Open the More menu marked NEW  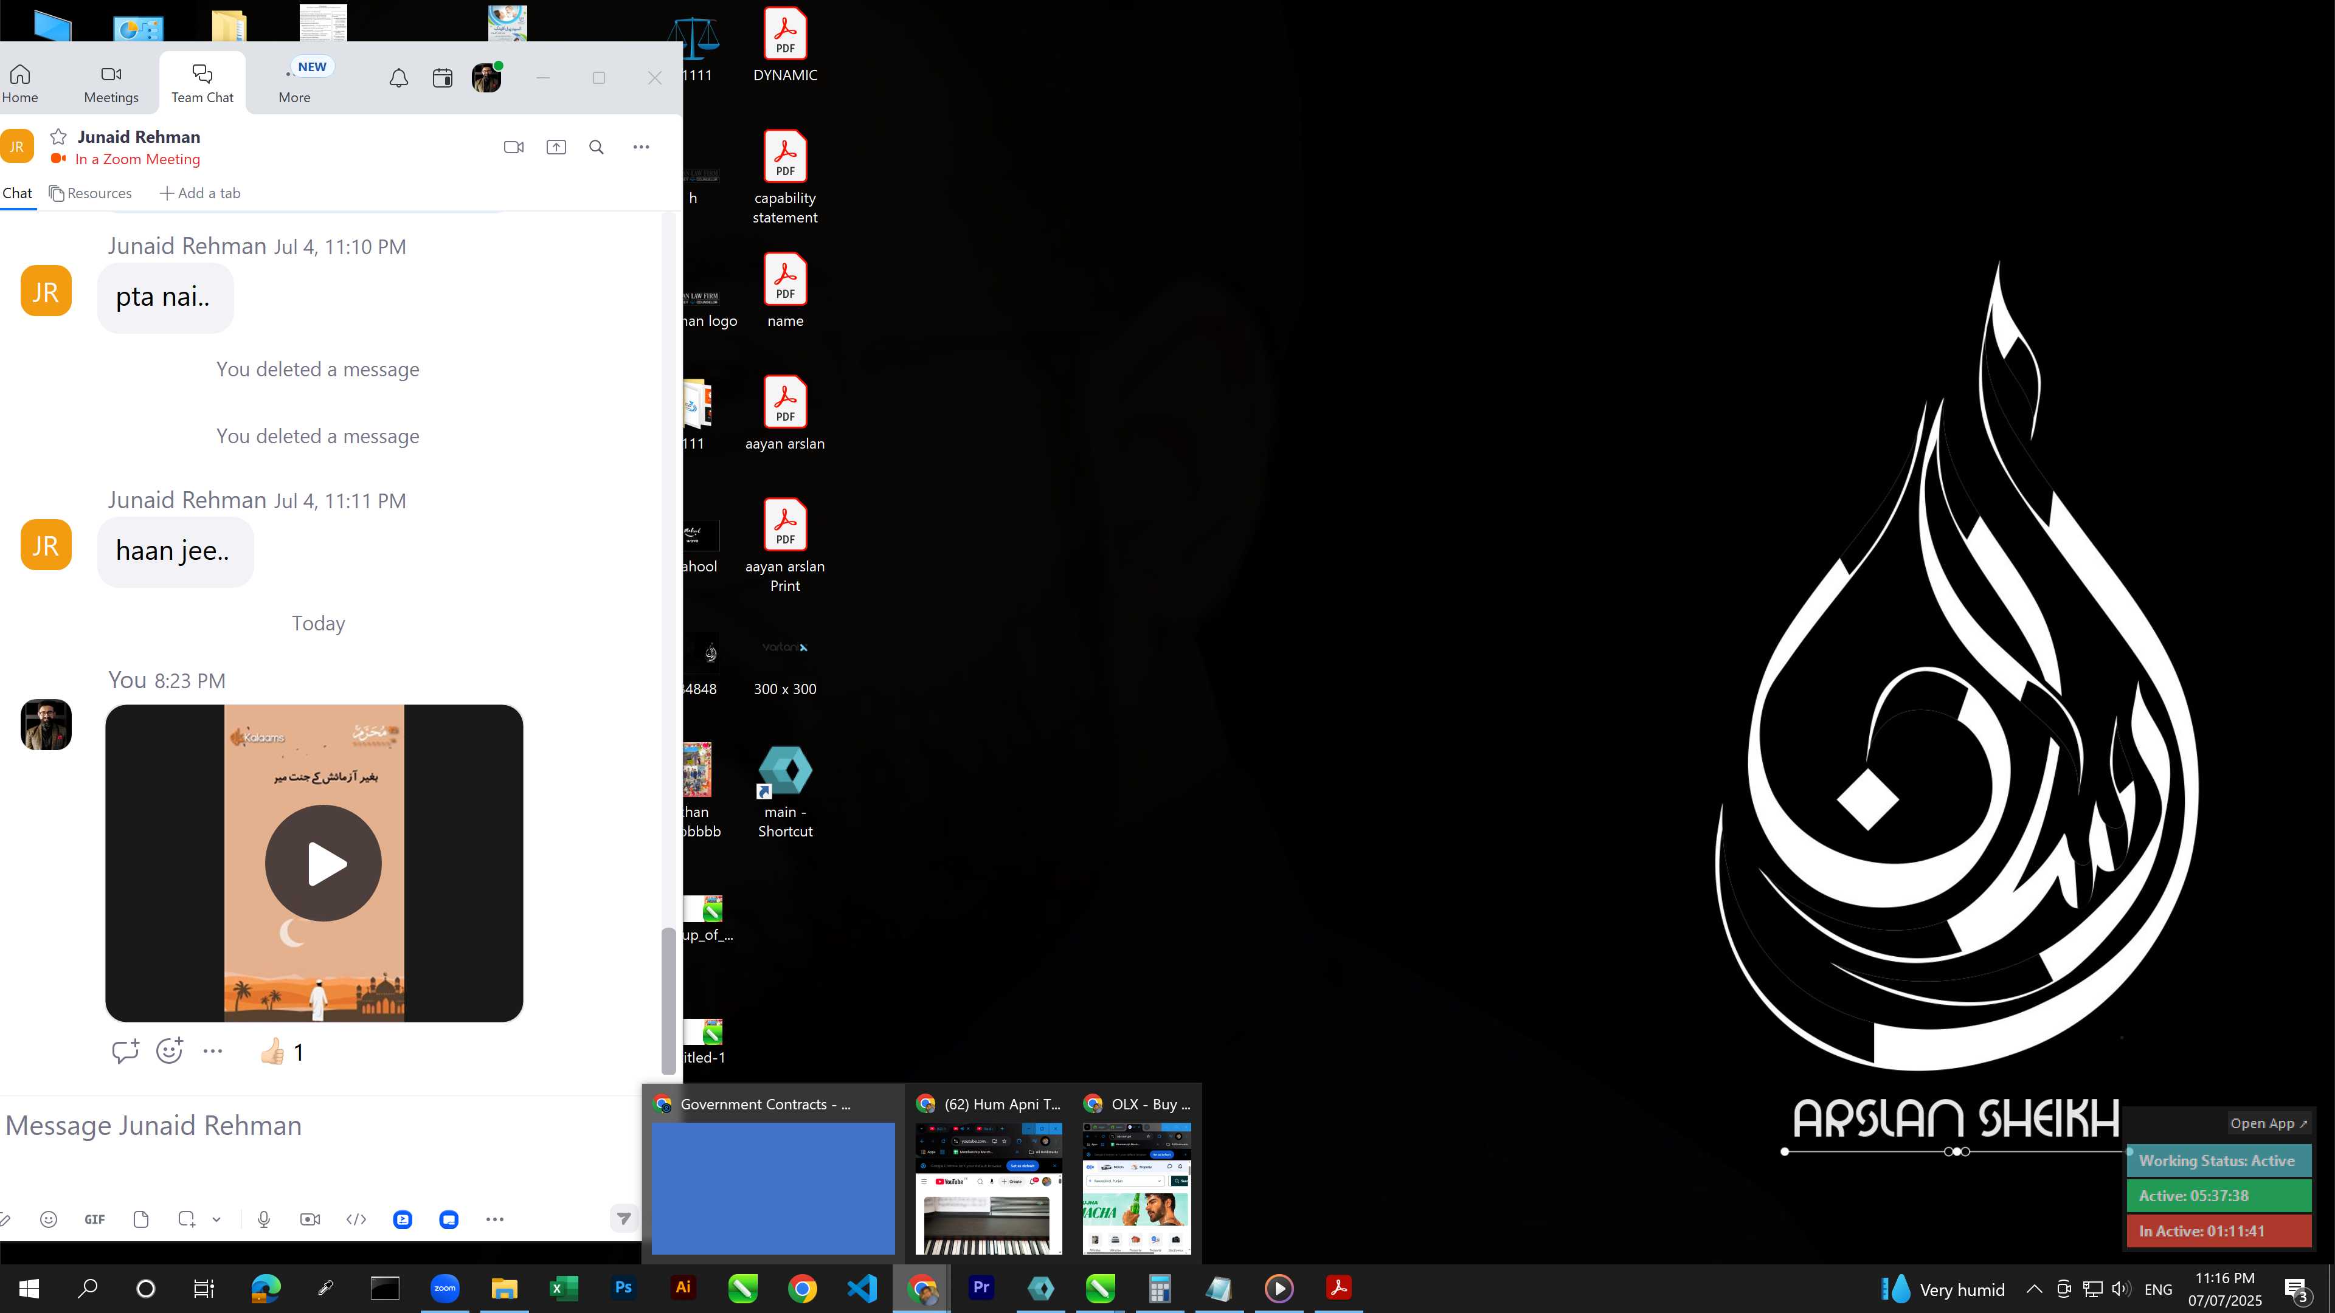tap(296, 83)
